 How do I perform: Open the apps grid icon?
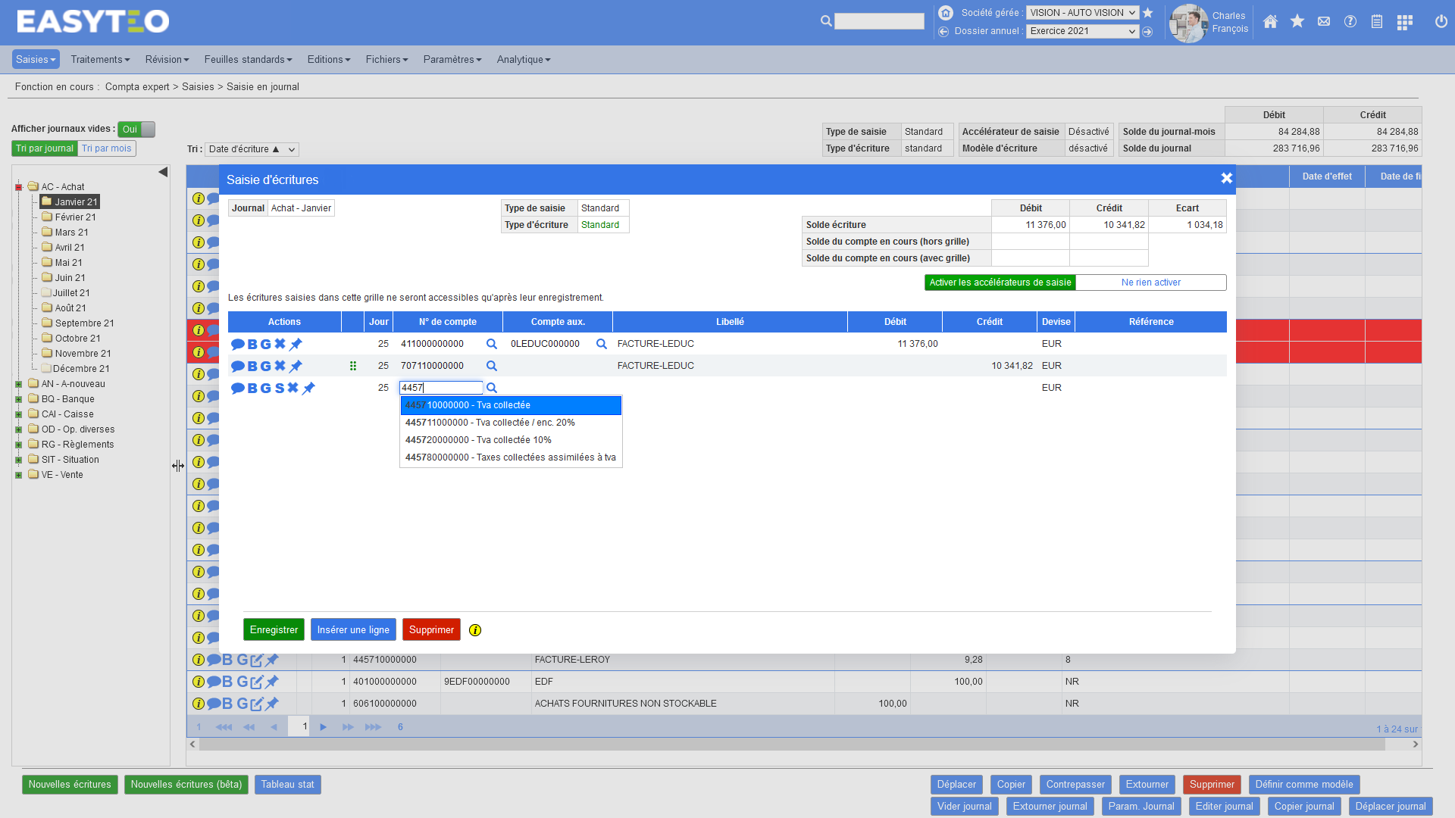coord(1404,22)
